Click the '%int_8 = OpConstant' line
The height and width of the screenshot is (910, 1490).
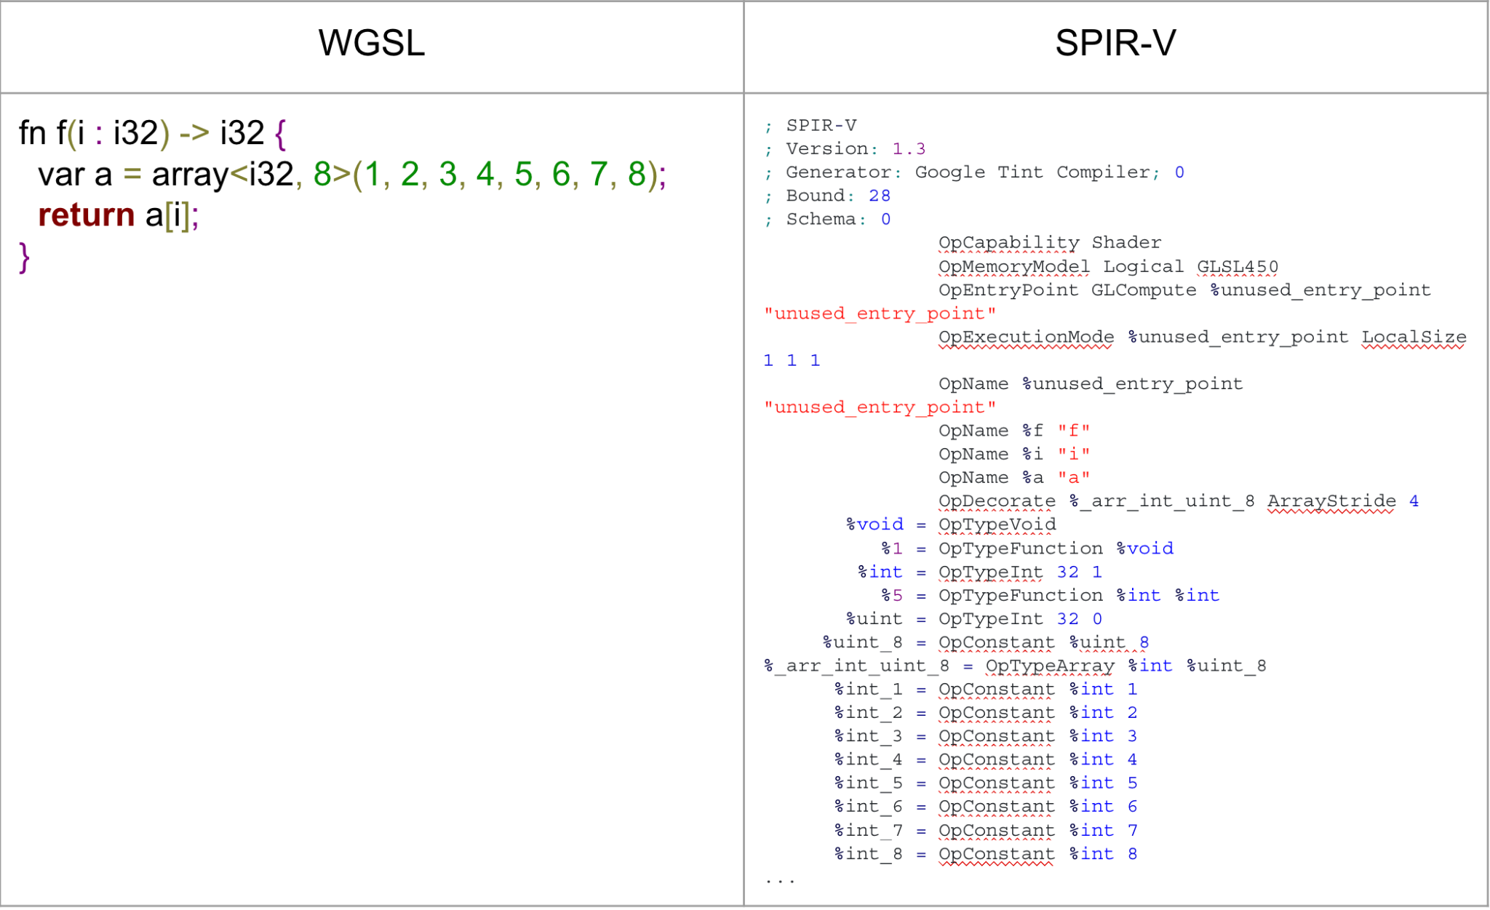(x=985, y=854)
